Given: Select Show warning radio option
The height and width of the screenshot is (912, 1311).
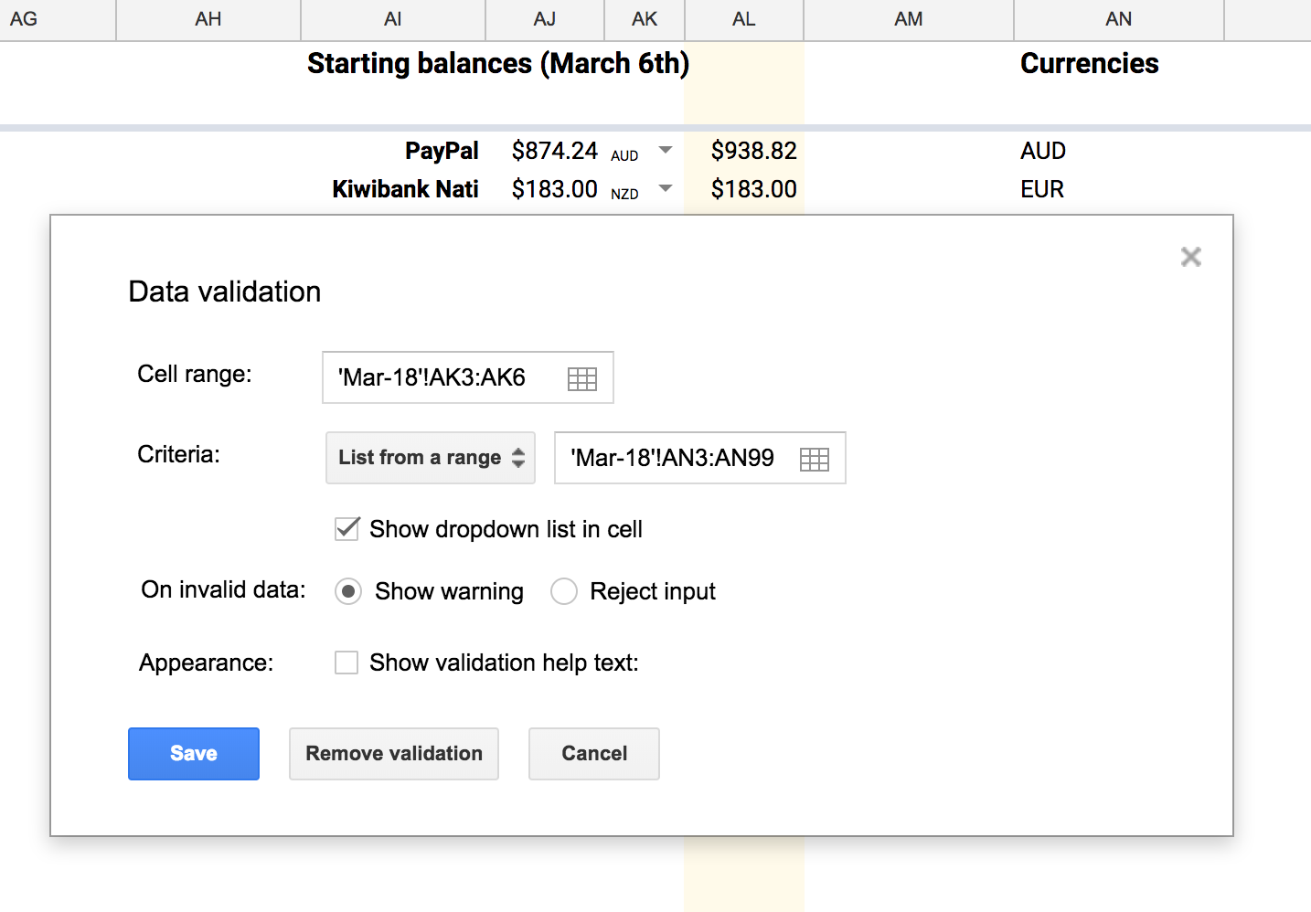Looking at the screenshot, I should pos(348,591).
